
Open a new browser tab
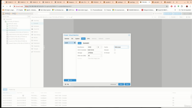point(177,2)
